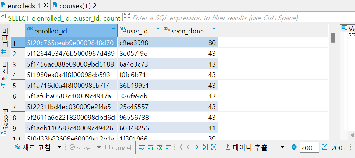Select row number 1 header

point(18,43)
